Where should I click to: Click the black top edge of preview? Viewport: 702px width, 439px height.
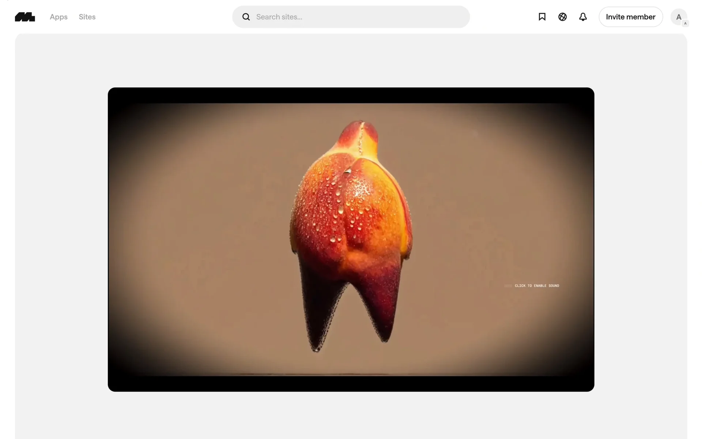pos(351,95)
